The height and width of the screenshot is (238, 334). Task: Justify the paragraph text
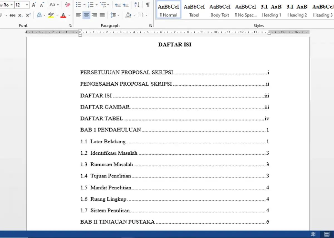[x=102, y=15]
